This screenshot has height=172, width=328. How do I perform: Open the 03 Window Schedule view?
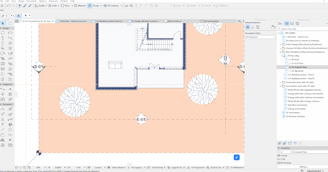295,116
